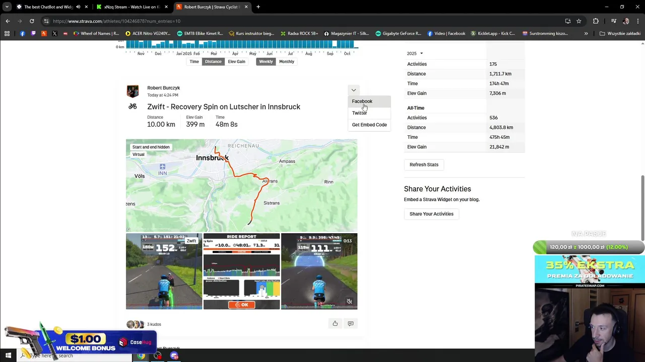
Task: Click Robert Burczyk's profile avatar
Action: 133,92
